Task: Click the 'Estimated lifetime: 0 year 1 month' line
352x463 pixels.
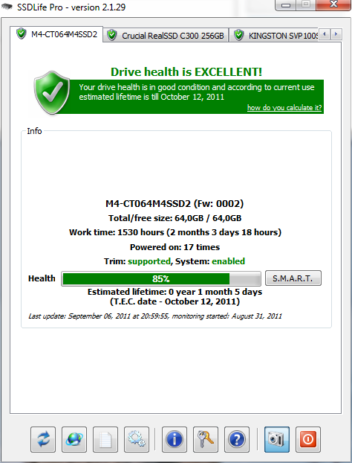Action: point(175,292)
